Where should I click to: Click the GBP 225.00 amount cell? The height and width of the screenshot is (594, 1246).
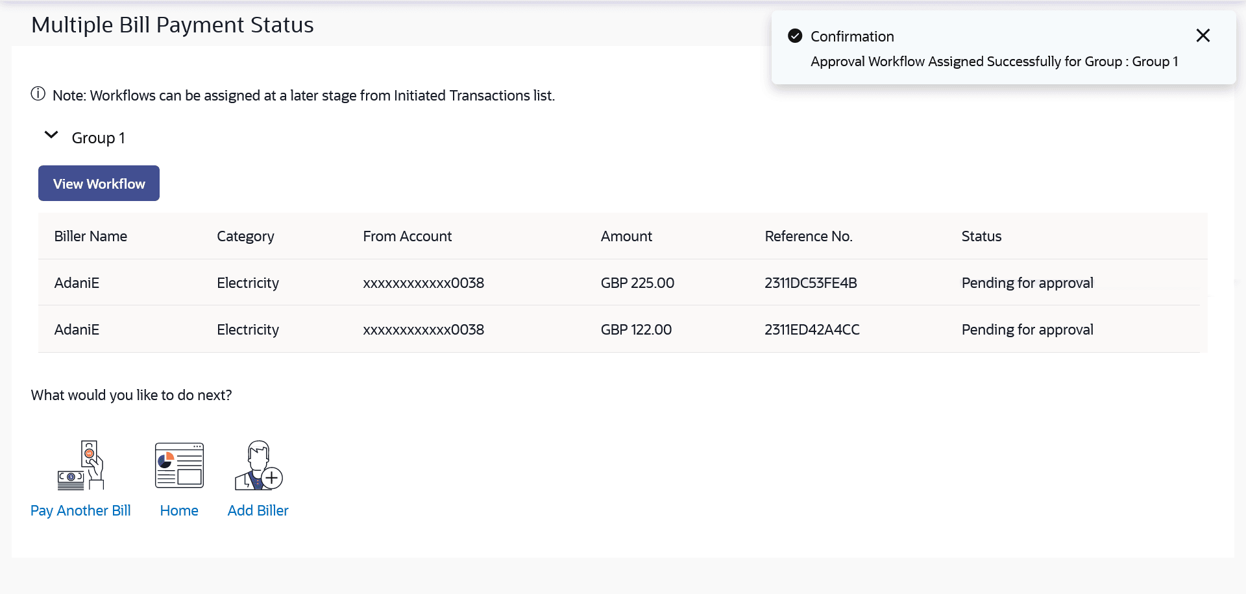click(637, 283)
